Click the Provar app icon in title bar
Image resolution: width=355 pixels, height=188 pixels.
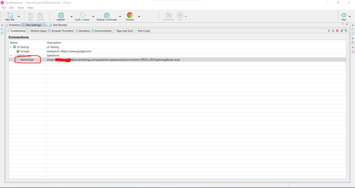[2, 3]
